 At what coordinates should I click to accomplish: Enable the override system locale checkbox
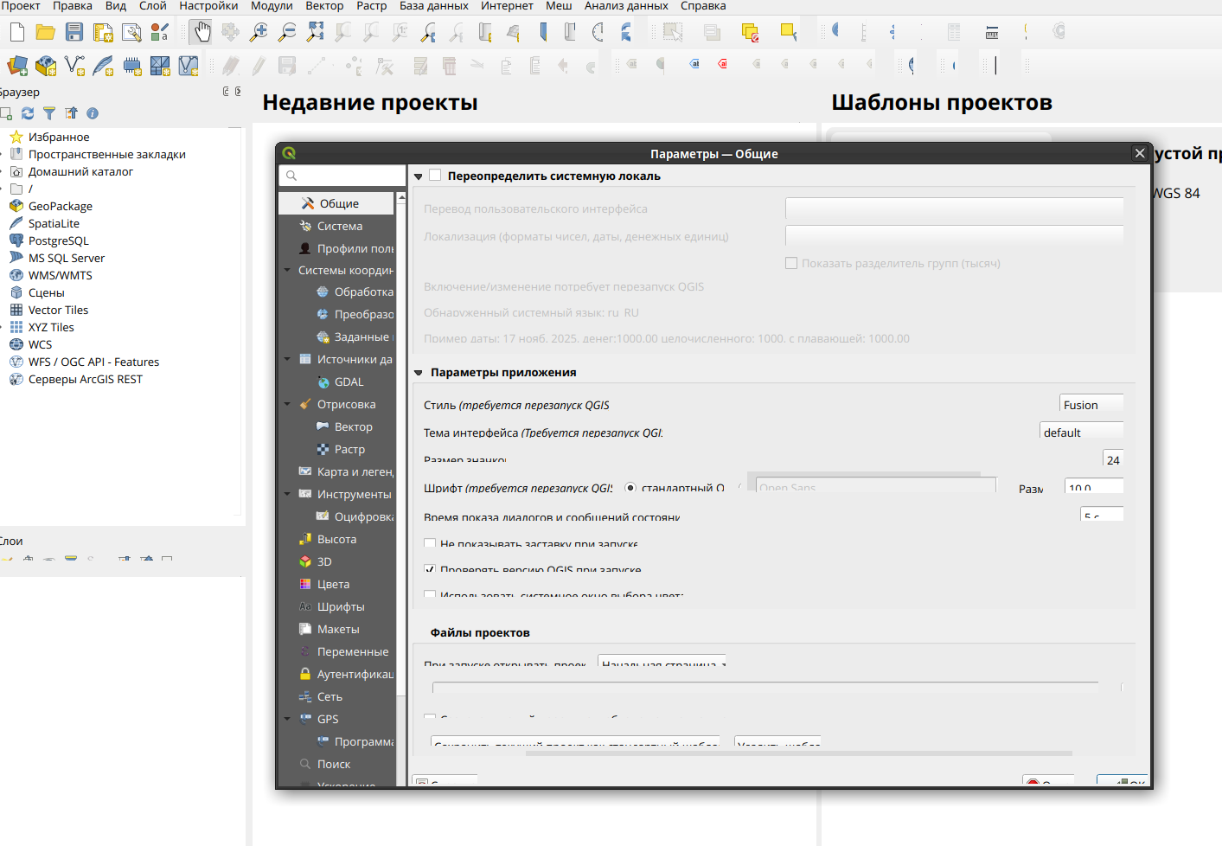coord(435,176)
